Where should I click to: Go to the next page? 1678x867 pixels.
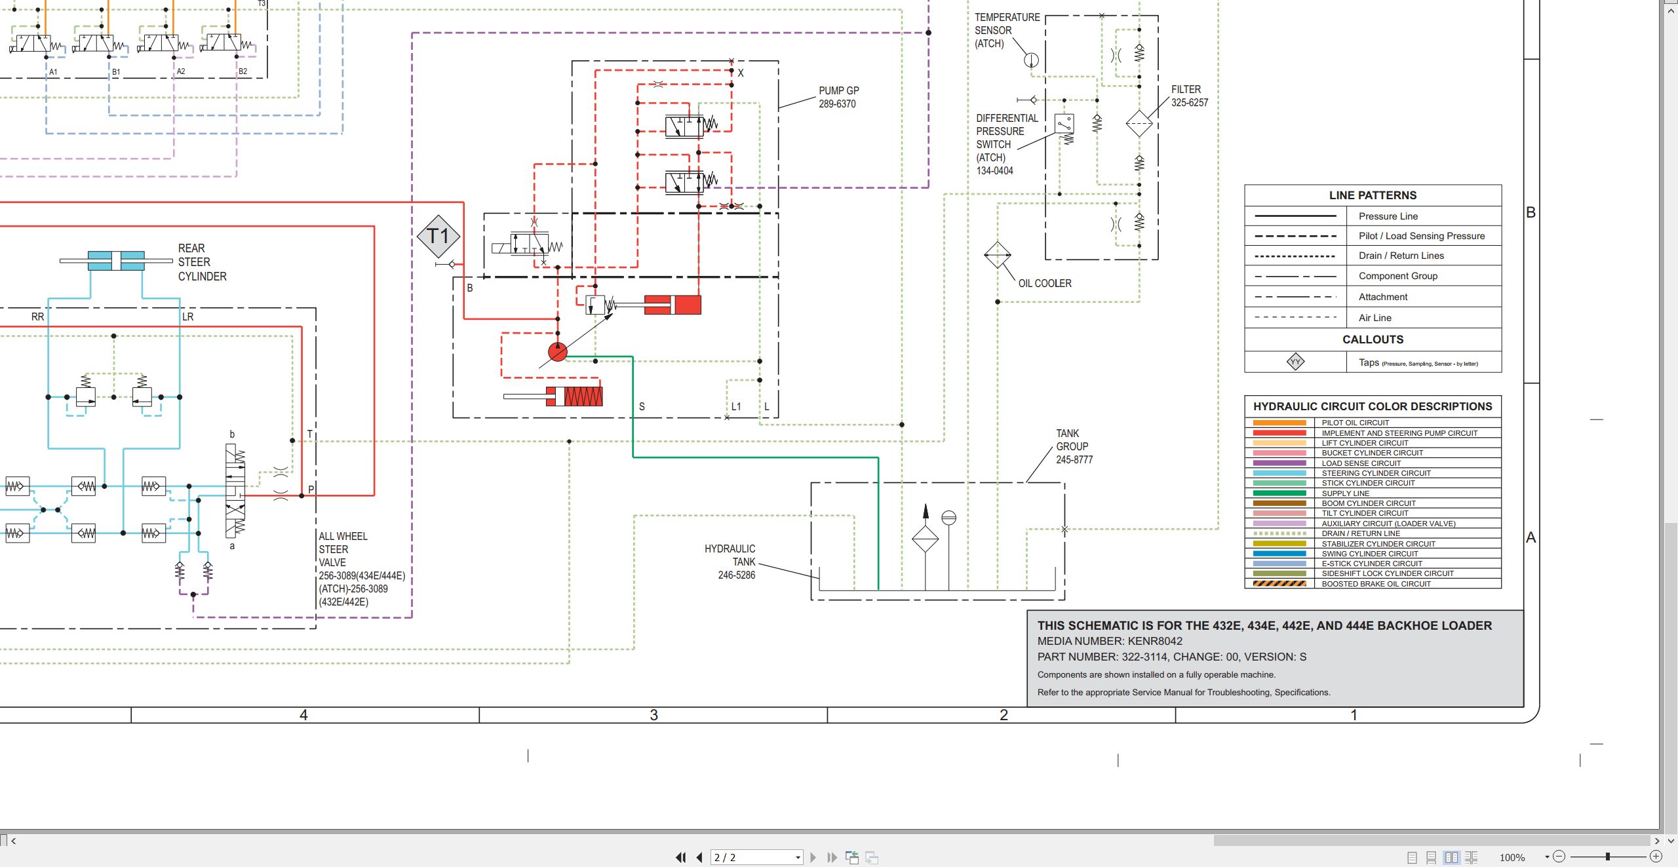point(813,857)
